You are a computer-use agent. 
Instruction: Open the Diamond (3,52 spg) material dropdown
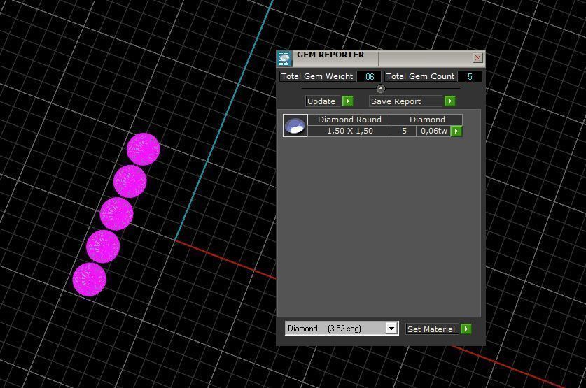(391, 329)
